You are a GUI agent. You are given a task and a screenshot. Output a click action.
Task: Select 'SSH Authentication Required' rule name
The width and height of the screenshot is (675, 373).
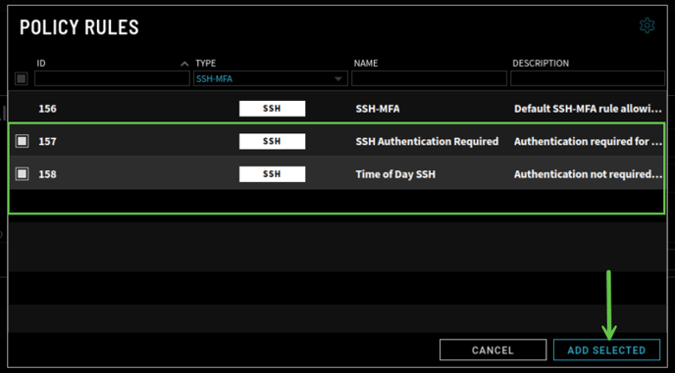point(427,141)
